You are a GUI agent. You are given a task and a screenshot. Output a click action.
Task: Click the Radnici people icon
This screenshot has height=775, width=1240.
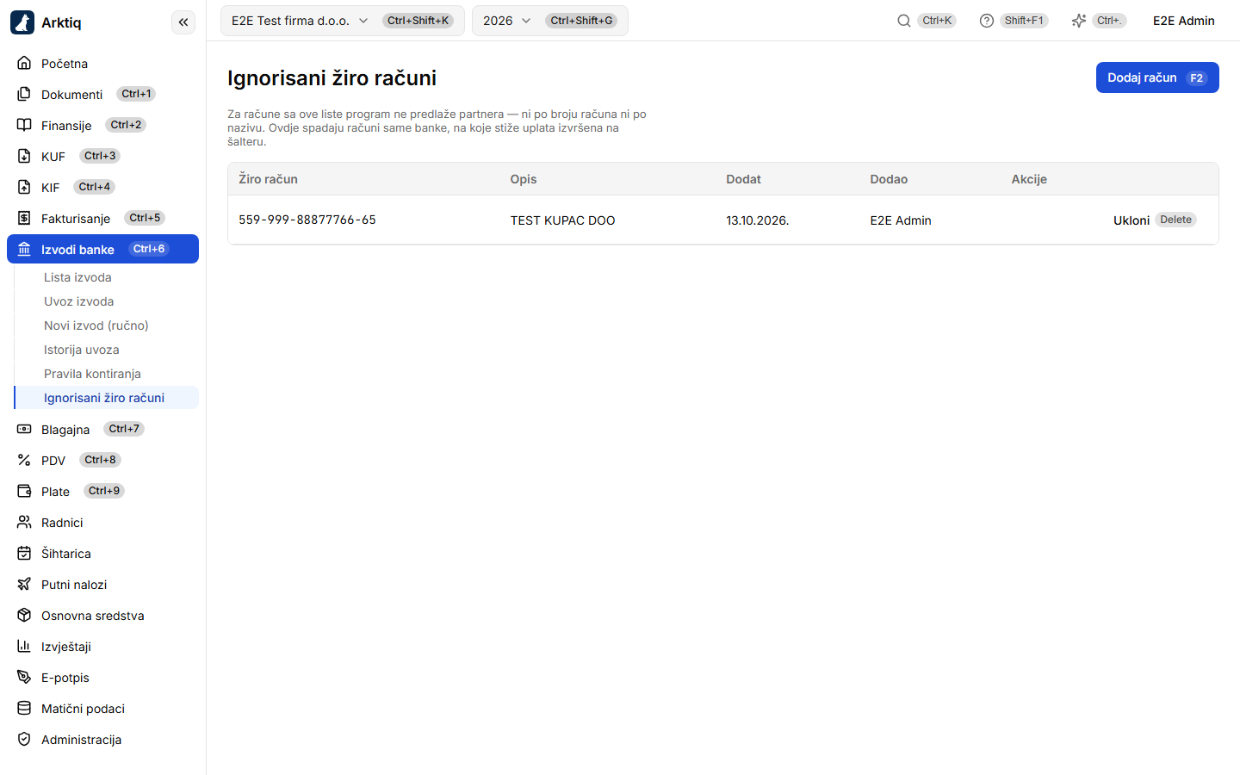[x=24, y=522]
